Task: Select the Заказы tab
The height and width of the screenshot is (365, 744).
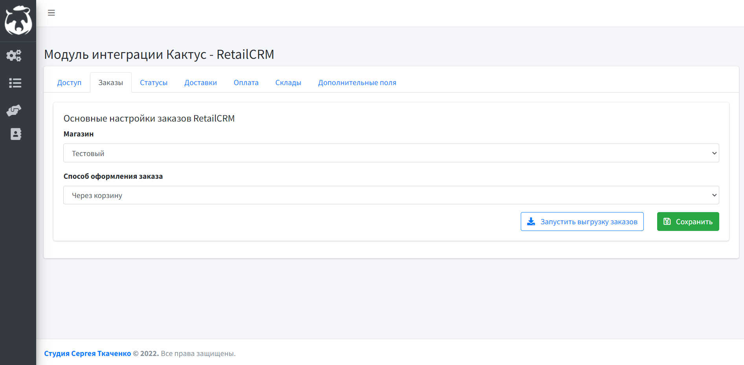Action: (111, 83)
